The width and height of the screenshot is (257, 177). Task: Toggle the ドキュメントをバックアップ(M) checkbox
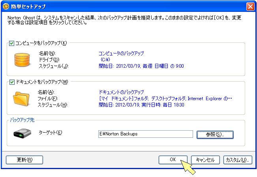click(12, 82)
